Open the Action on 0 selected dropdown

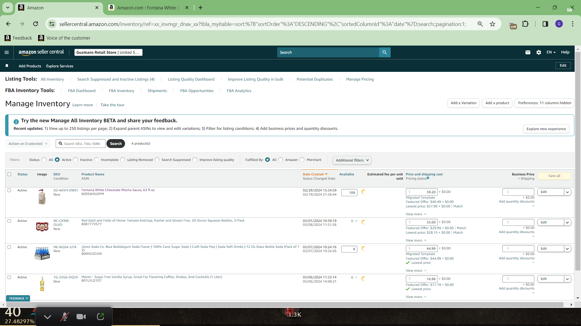point(28,144)
